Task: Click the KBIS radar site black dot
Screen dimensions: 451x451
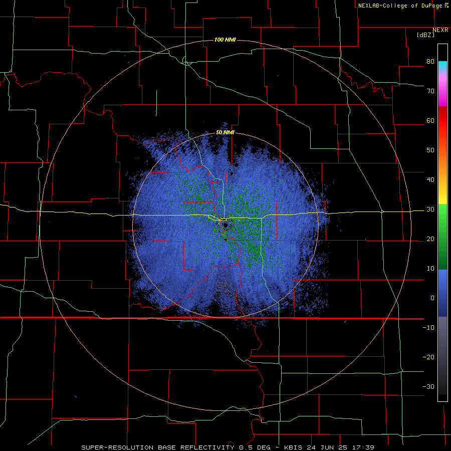Action: tap(225, 225)
